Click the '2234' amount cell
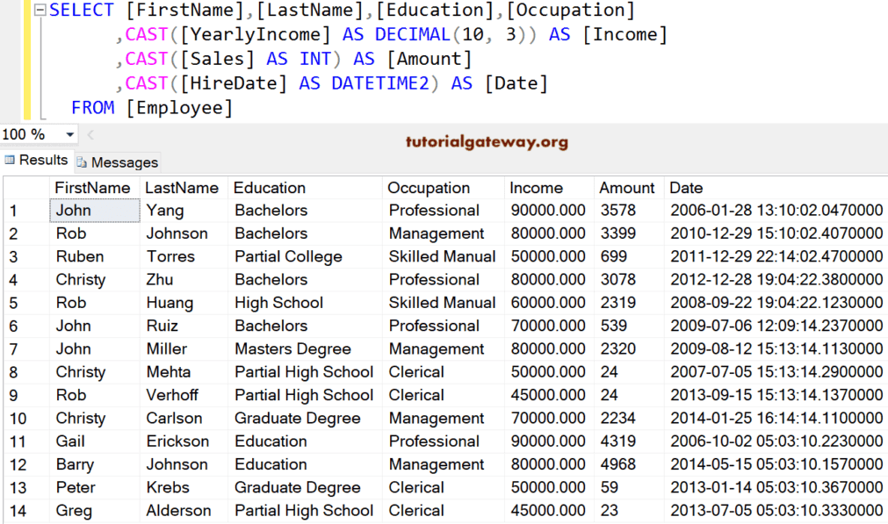The image size is (888, 524). (629, 418)
